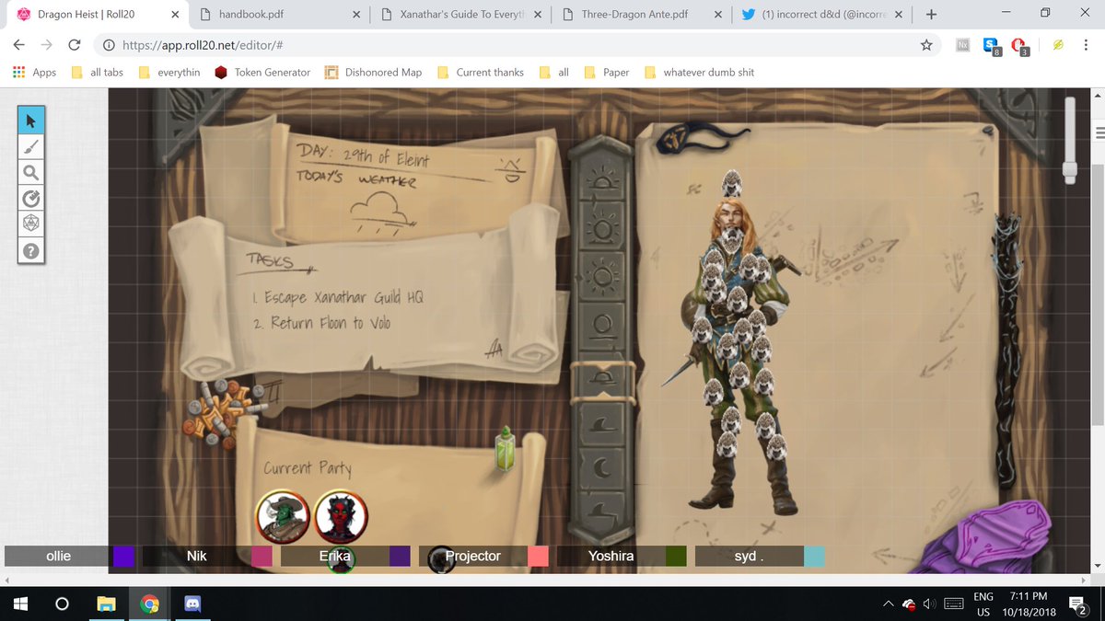The height and width of the screenshot is (621, 1105).
Task: Open the Turn Tracker clock tool
Action: (x=30, y=198)
